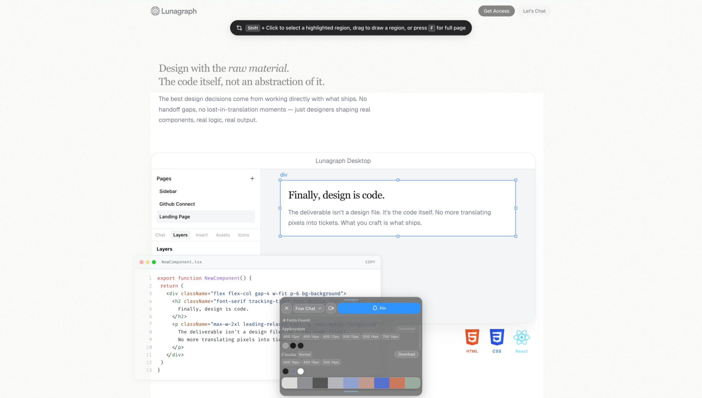Image resolution: width=702 pixels, height=398 pixels.
Task: Switch to the Layers tab
Action: point(180,235)
